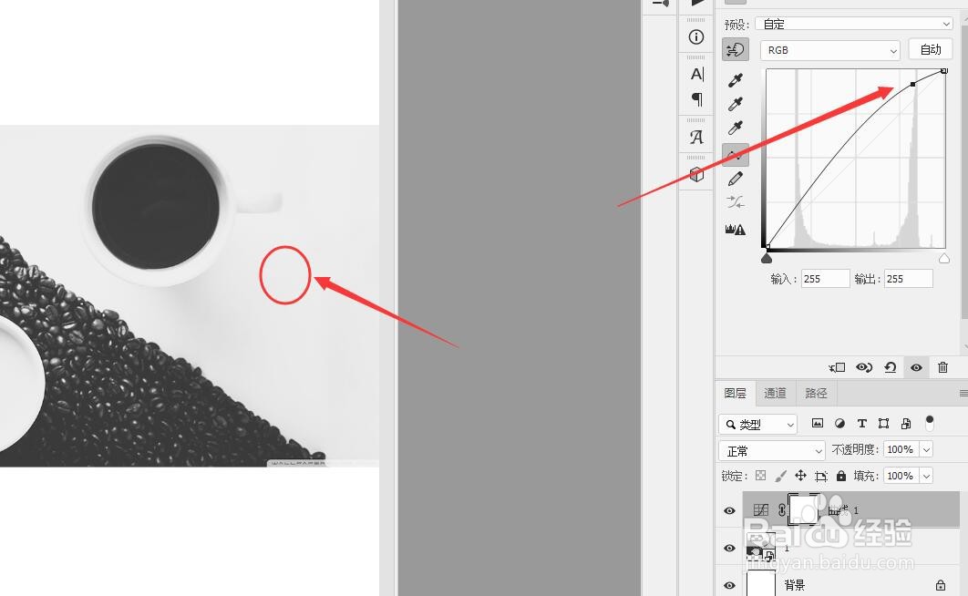The width and height of the screenshot is (968, 596).
Task: Click the smooth curve values icon
Action: pyautogui.click(x=736, y=201)
